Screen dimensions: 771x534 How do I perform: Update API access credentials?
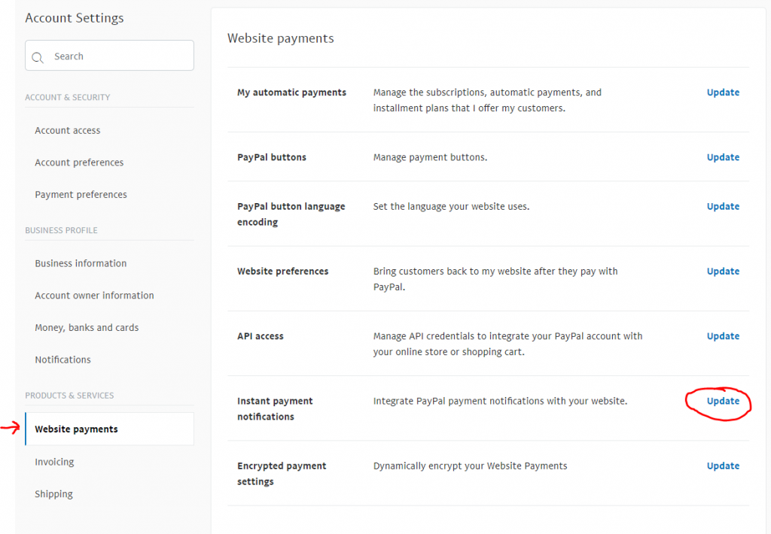(723, 336)
